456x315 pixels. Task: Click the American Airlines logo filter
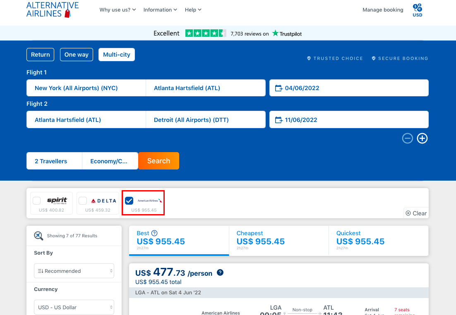coord(150,200)
